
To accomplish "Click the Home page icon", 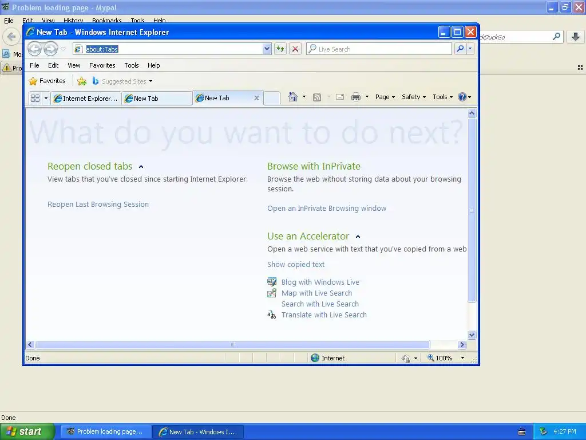I will (292, 97).
